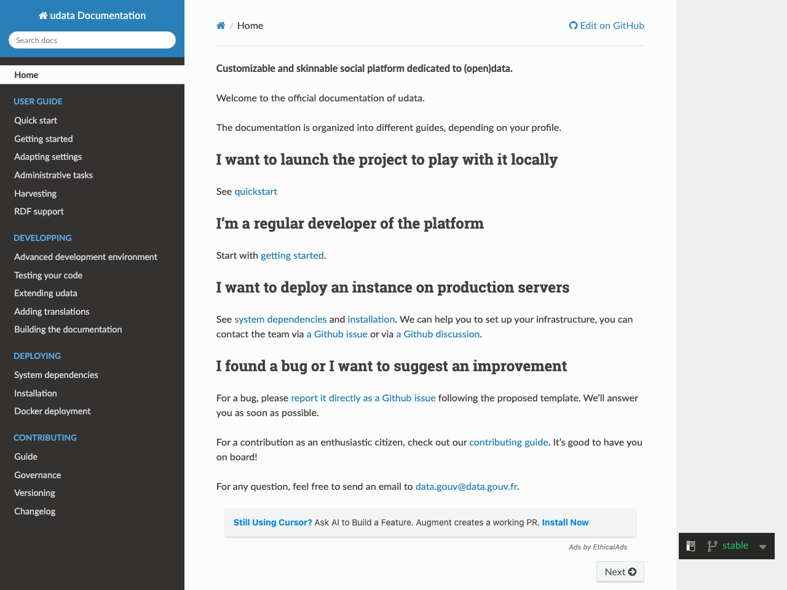Open the a Github discussion link
Screen dimensions: 787x590
pos(438,334)
